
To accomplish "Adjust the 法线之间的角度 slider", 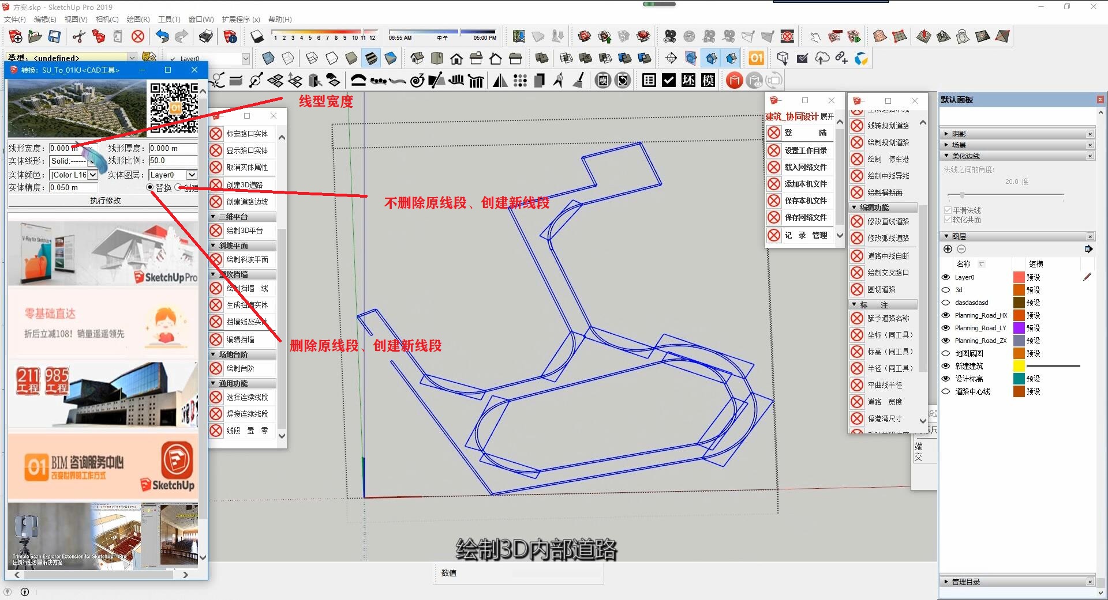I will point(962,195).
